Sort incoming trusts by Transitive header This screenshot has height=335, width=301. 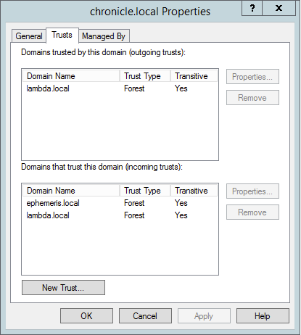point(194,191)
